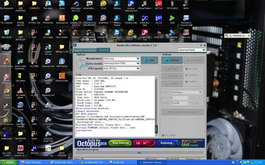Expand the 1590886 remote session dropdown
The height and width of the screenshot is (165, 265).
tap(249, 36)
